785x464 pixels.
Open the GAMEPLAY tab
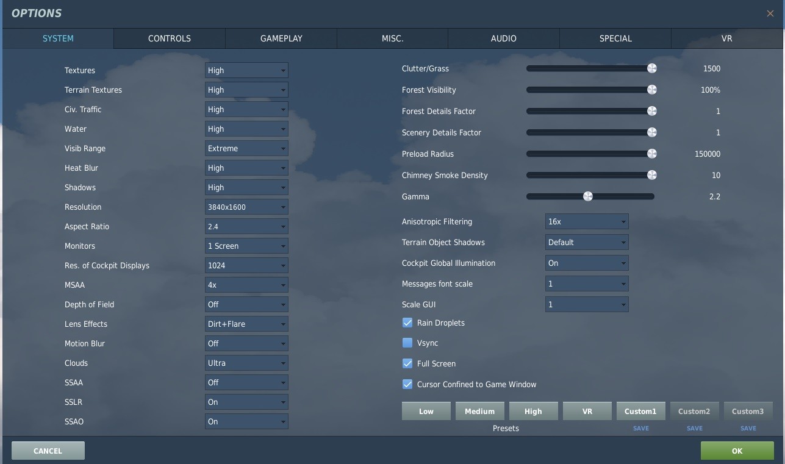(x=281, y=38)
